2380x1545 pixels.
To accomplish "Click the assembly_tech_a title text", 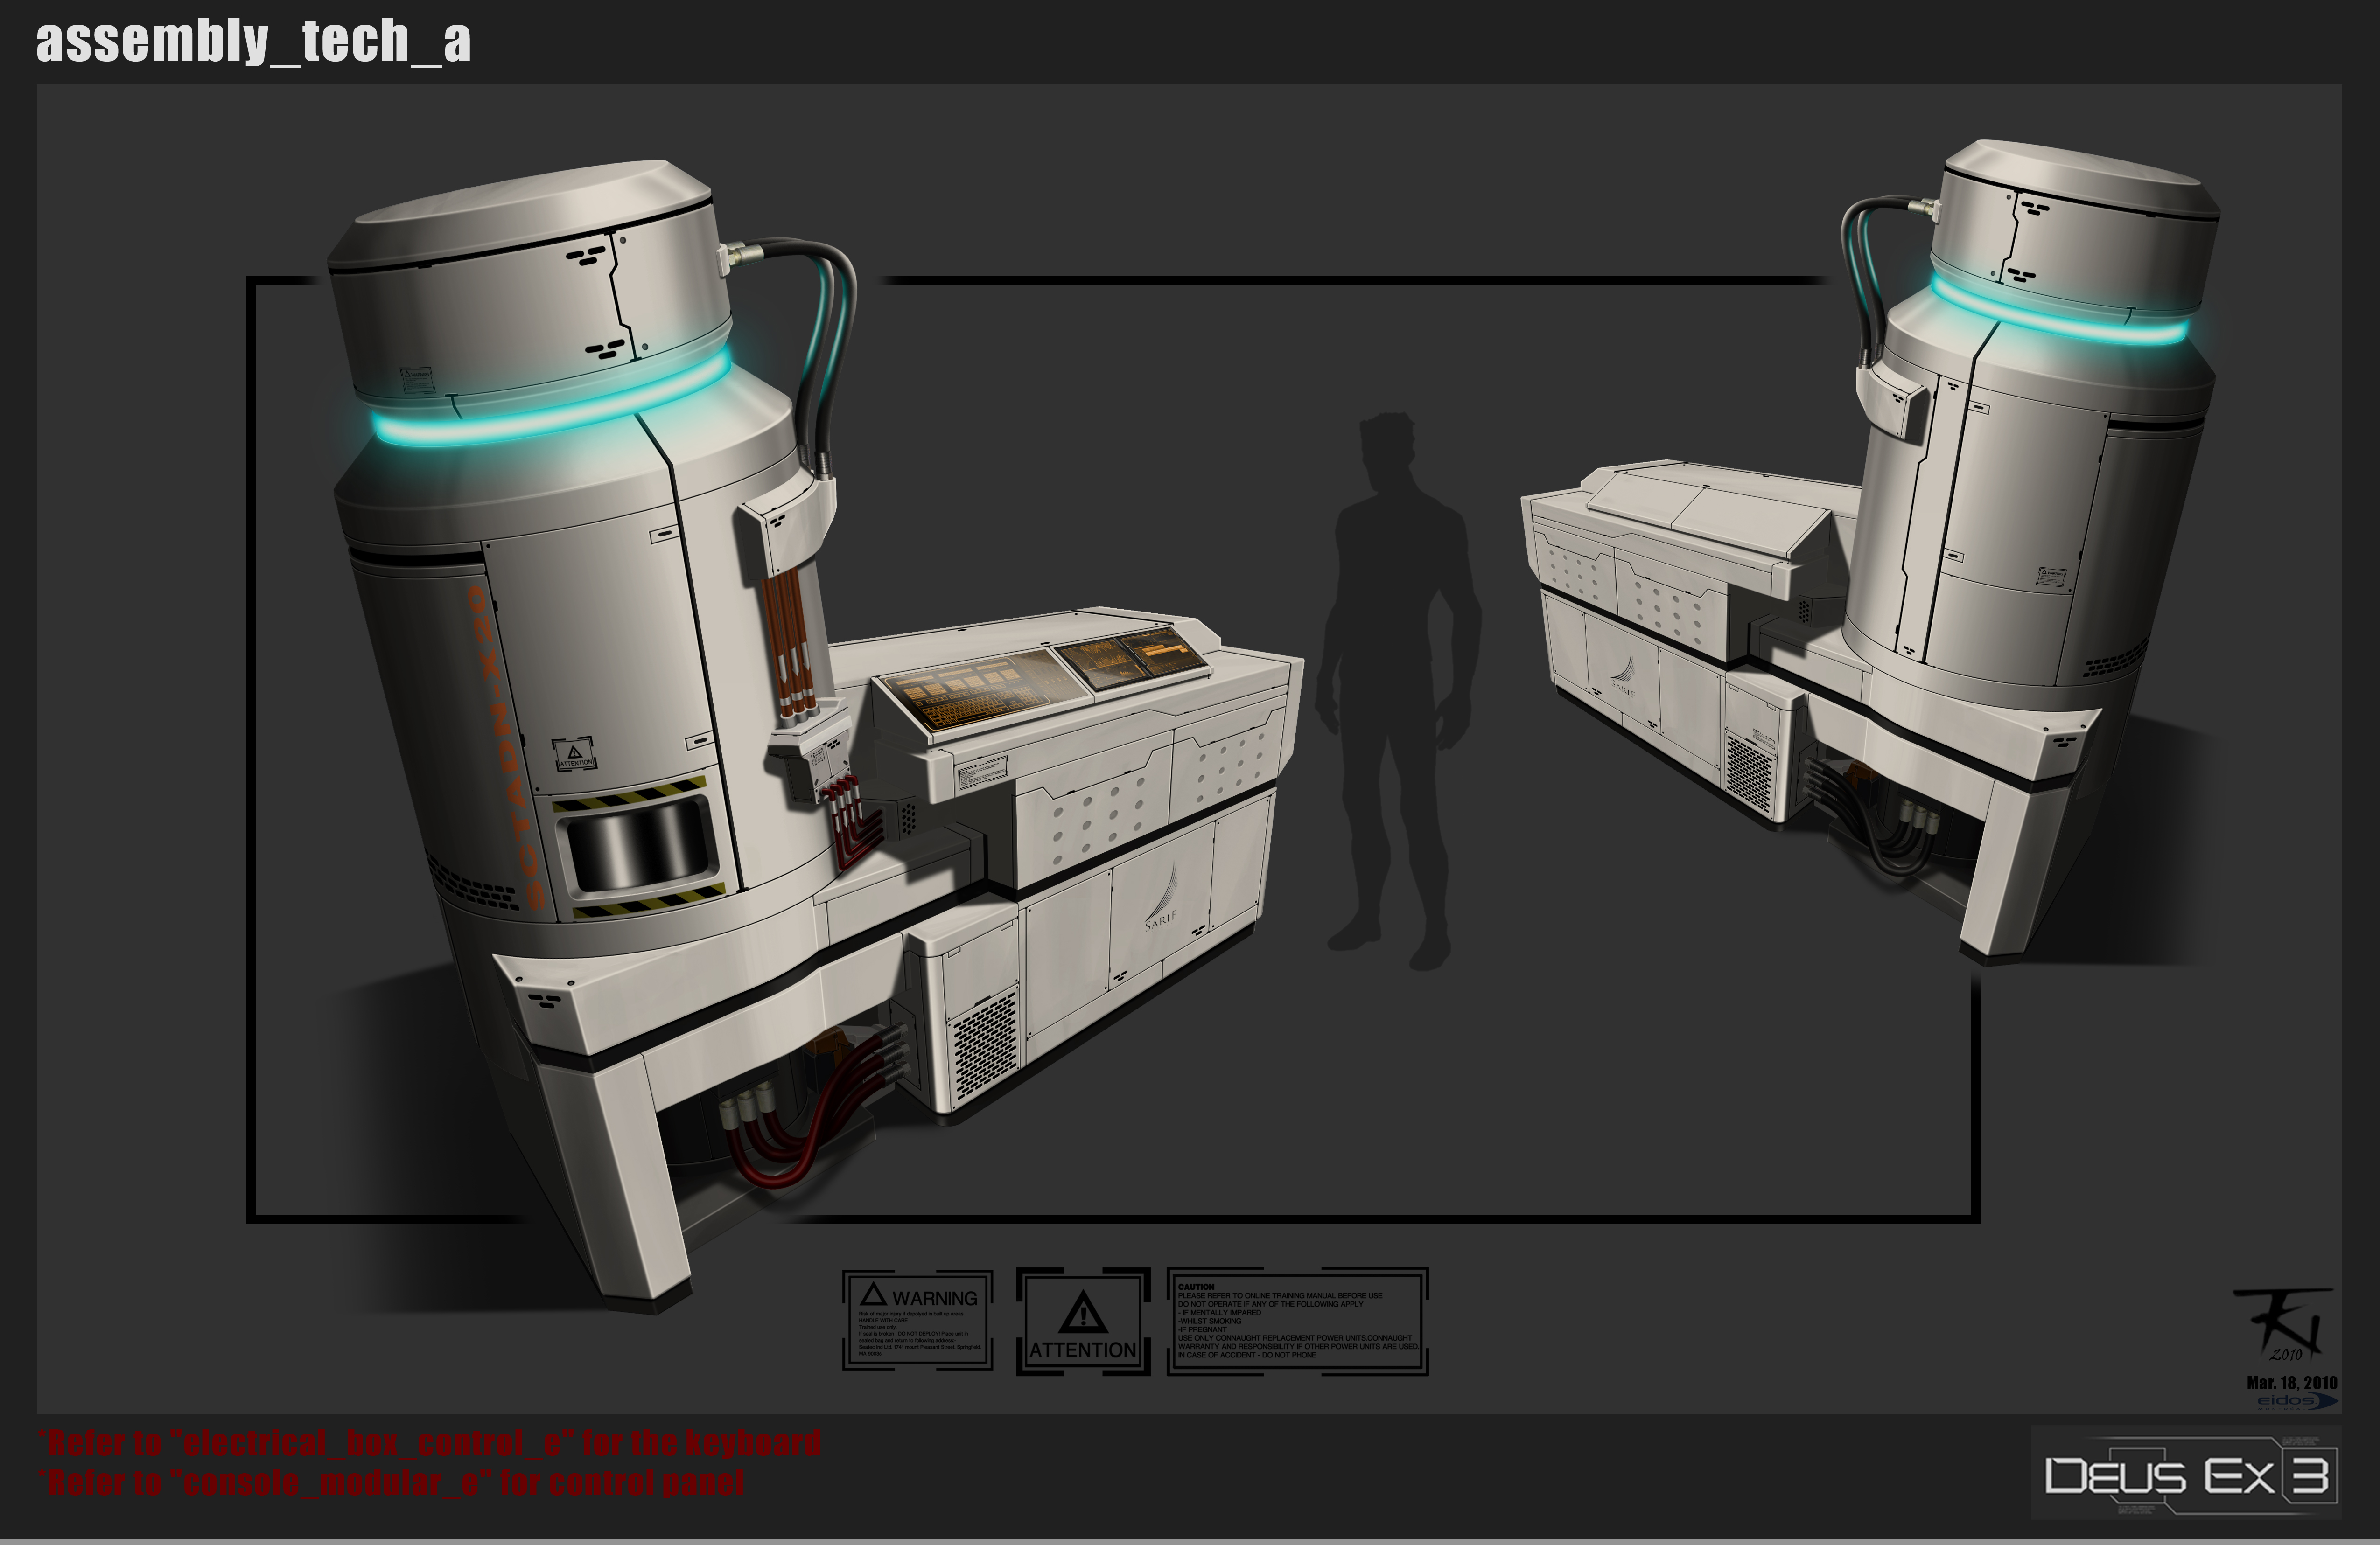I will tap(253, 41).
